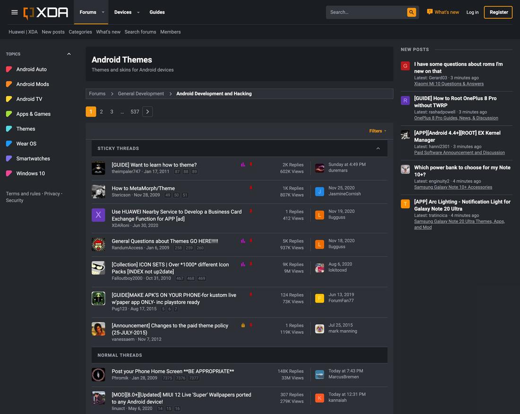Collapse the Topics sidebar section

[69, 54]
